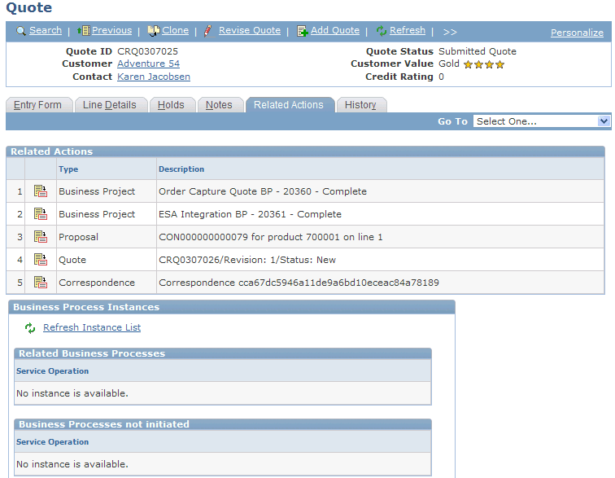Open the Correspondence row detail icon
Image resolution: width=615 pixels, height=478 pixels.
point(41,283)
